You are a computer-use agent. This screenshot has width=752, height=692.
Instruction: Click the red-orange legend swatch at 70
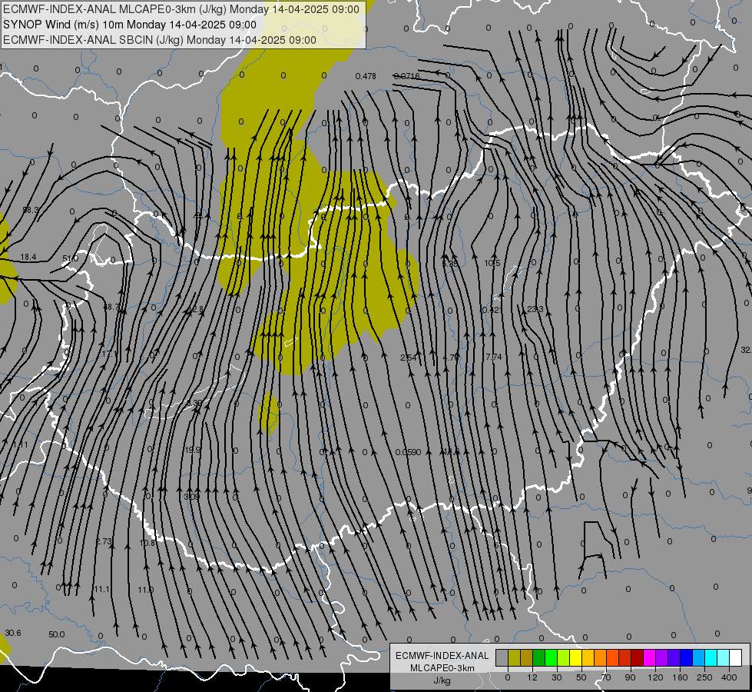(x=612, y=658)
